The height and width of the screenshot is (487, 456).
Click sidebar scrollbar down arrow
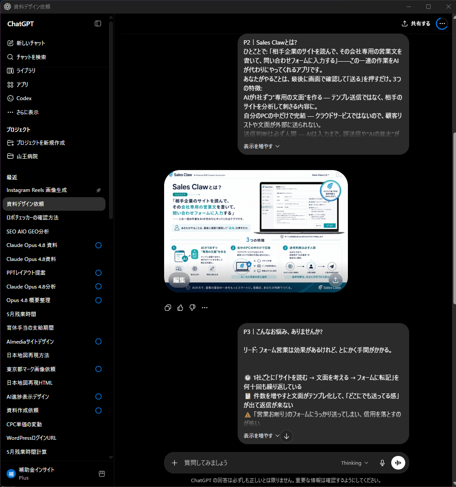(111, 457)
